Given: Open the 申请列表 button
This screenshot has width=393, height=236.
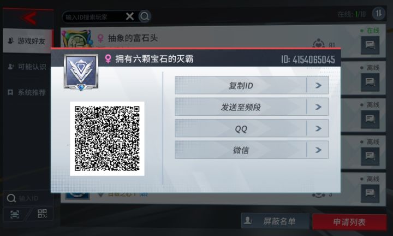Looking at the screenshot, I should (349, 222).
